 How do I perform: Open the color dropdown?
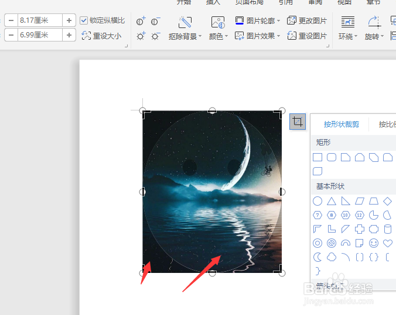tap(218, 37)
